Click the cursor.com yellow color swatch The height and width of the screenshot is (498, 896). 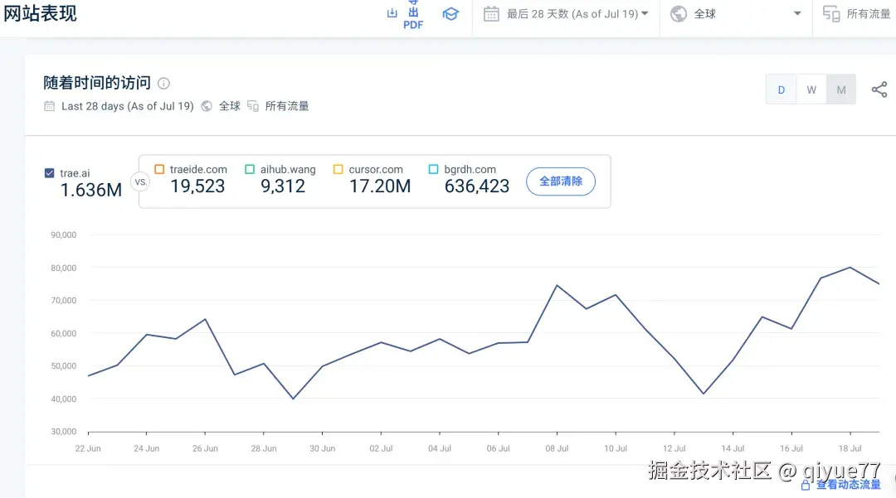tap(337, 169)
